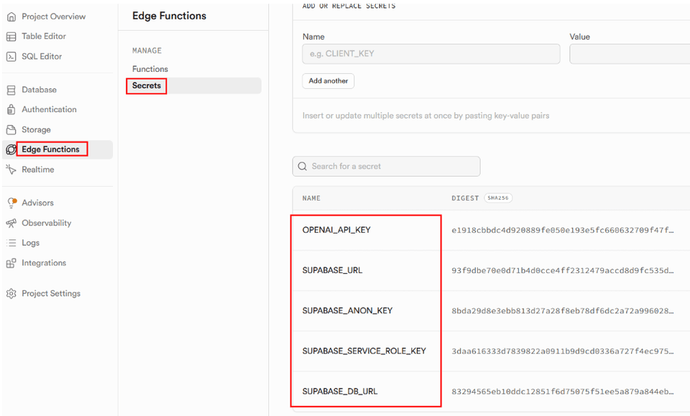Navigate to Database section
Screen dimensions: 690x416
tap(39, 90)
